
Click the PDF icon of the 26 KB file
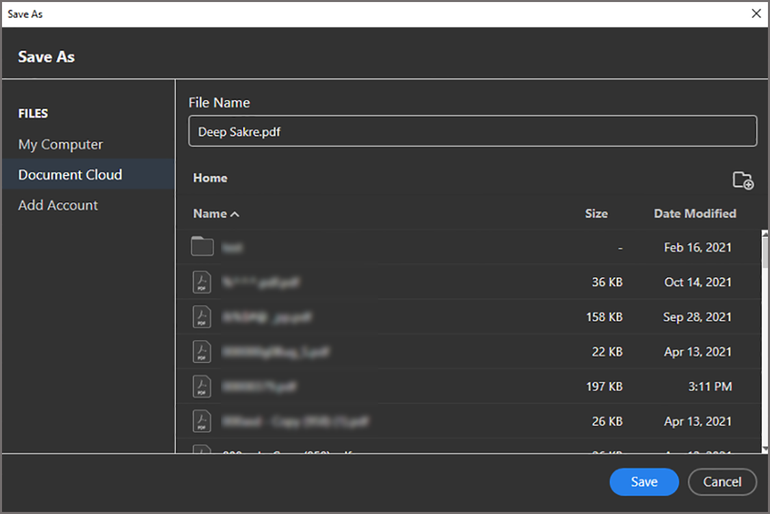tap(202, 422)
